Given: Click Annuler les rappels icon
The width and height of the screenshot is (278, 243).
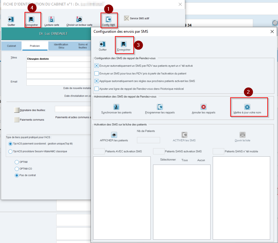Looking at the screenshot, I should pos(204,107).
